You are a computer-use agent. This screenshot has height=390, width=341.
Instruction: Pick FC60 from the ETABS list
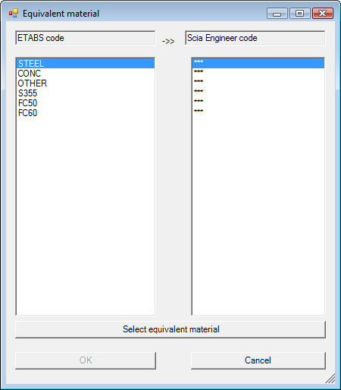86,113
